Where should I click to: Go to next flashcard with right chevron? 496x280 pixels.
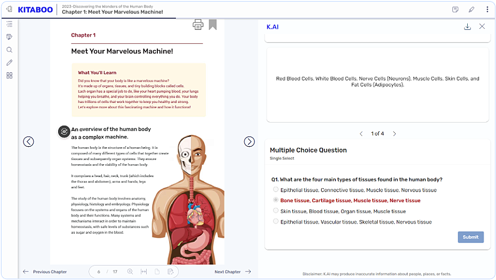(x=395, y=134)
